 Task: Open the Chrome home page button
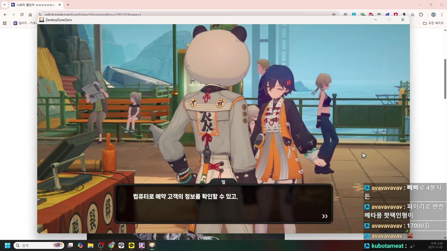pyautogui.click(x=30, y=15)
